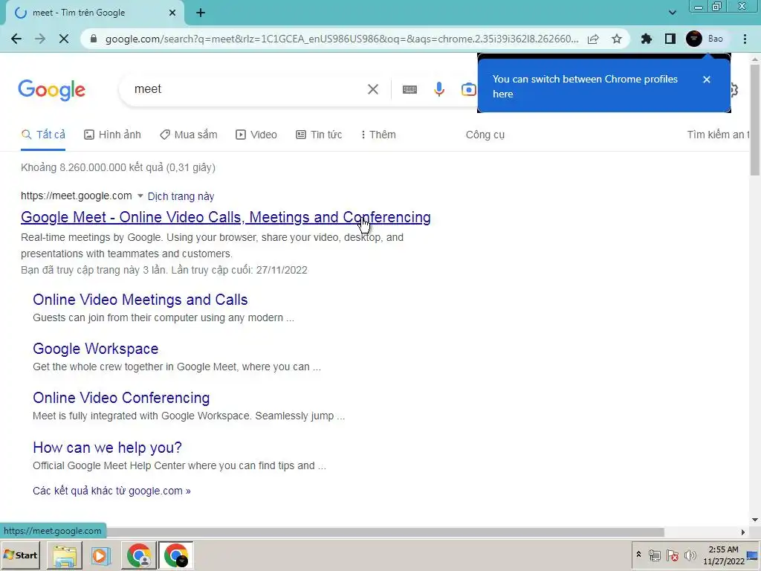The width and height of the screenshot is (761, 571).
Task: Open the Action Center flag icon
Action: 672,555
